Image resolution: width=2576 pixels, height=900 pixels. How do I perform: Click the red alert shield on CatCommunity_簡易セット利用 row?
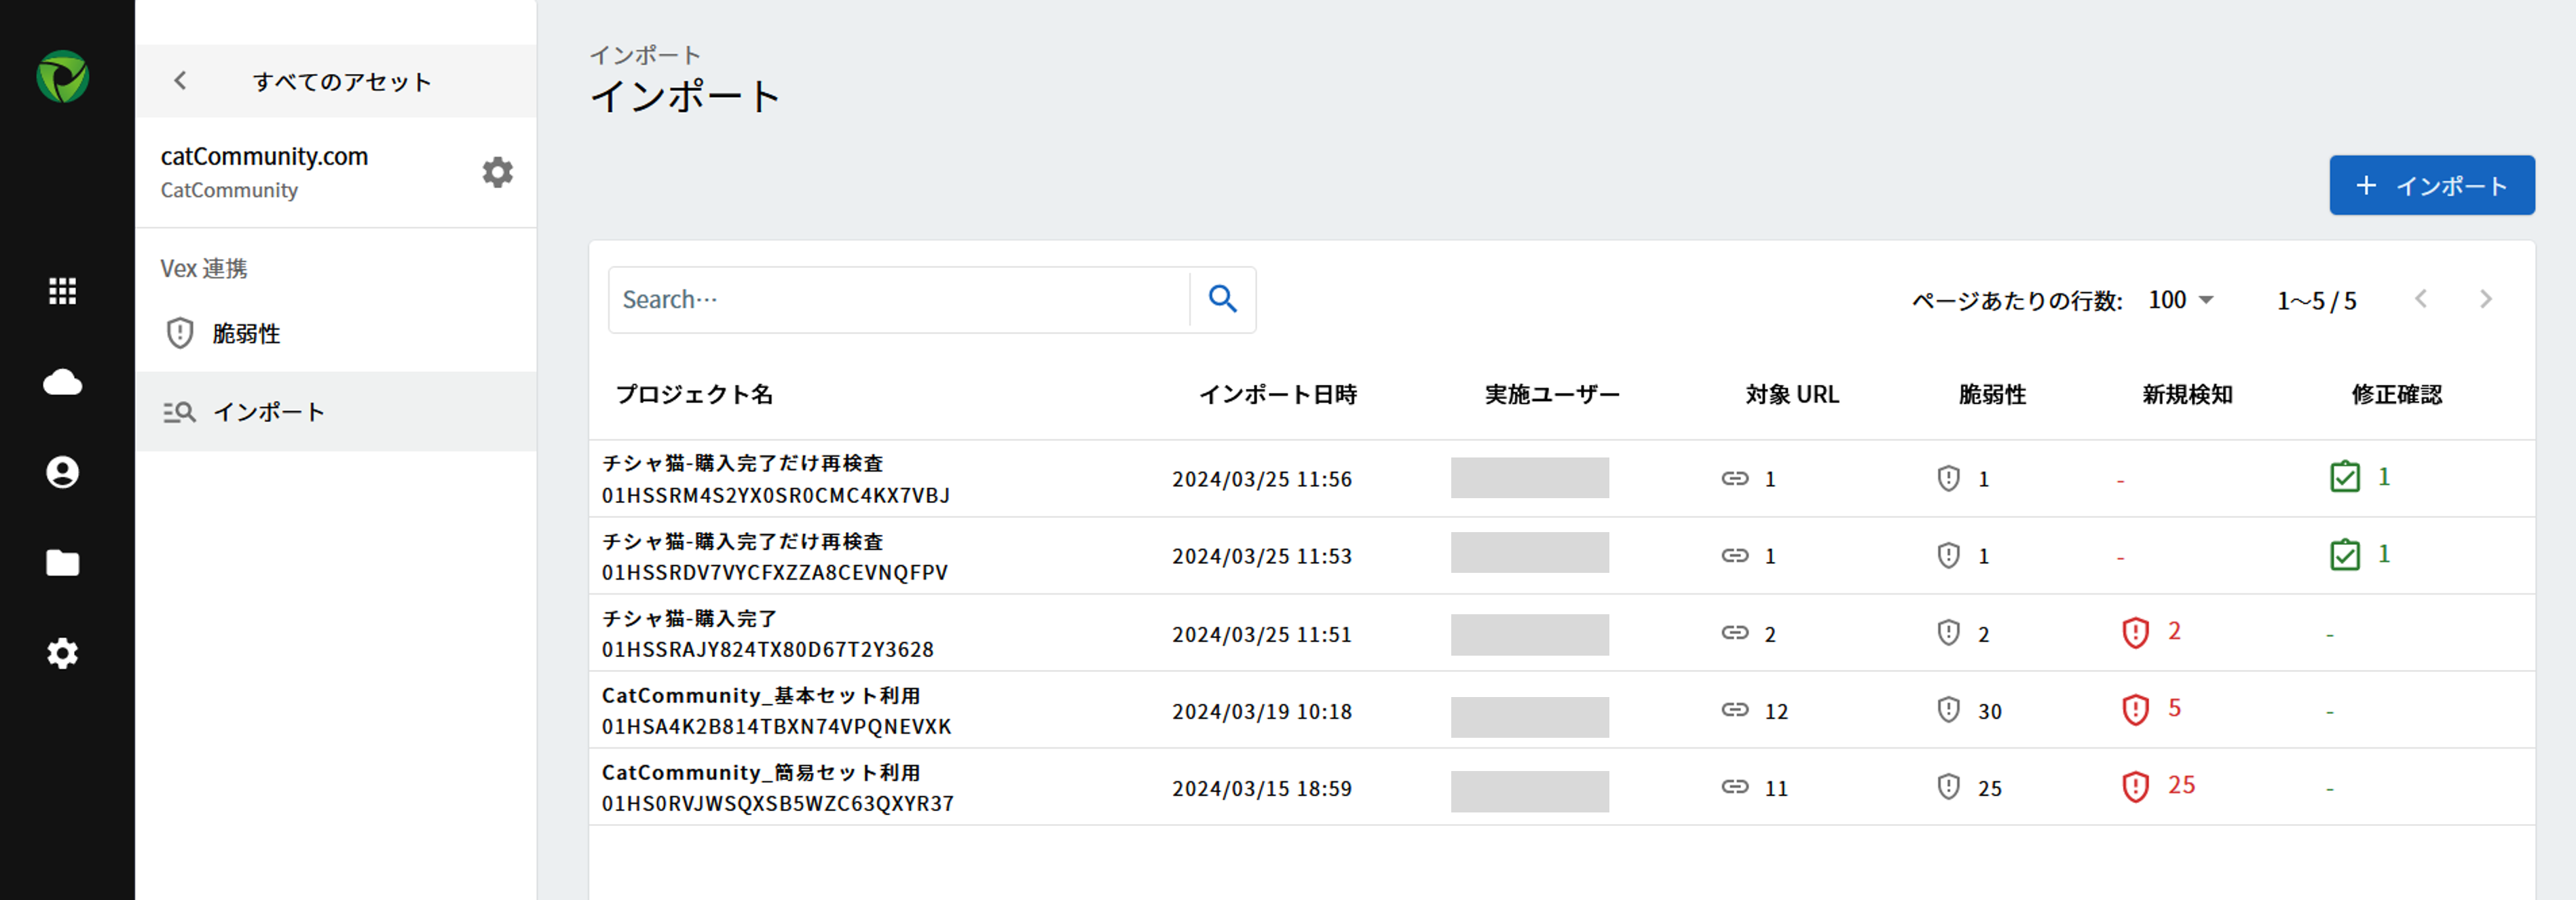[x=2135, y=786]
